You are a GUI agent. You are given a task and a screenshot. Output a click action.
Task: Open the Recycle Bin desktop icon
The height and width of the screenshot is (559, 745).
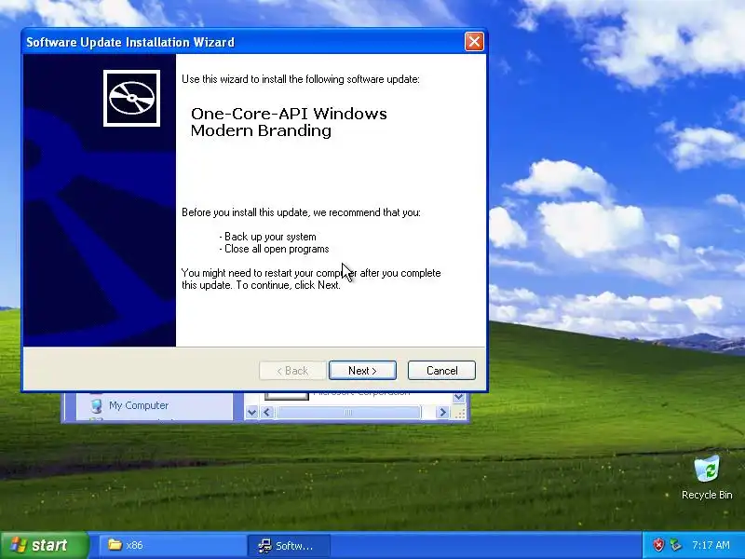(707, 478)
